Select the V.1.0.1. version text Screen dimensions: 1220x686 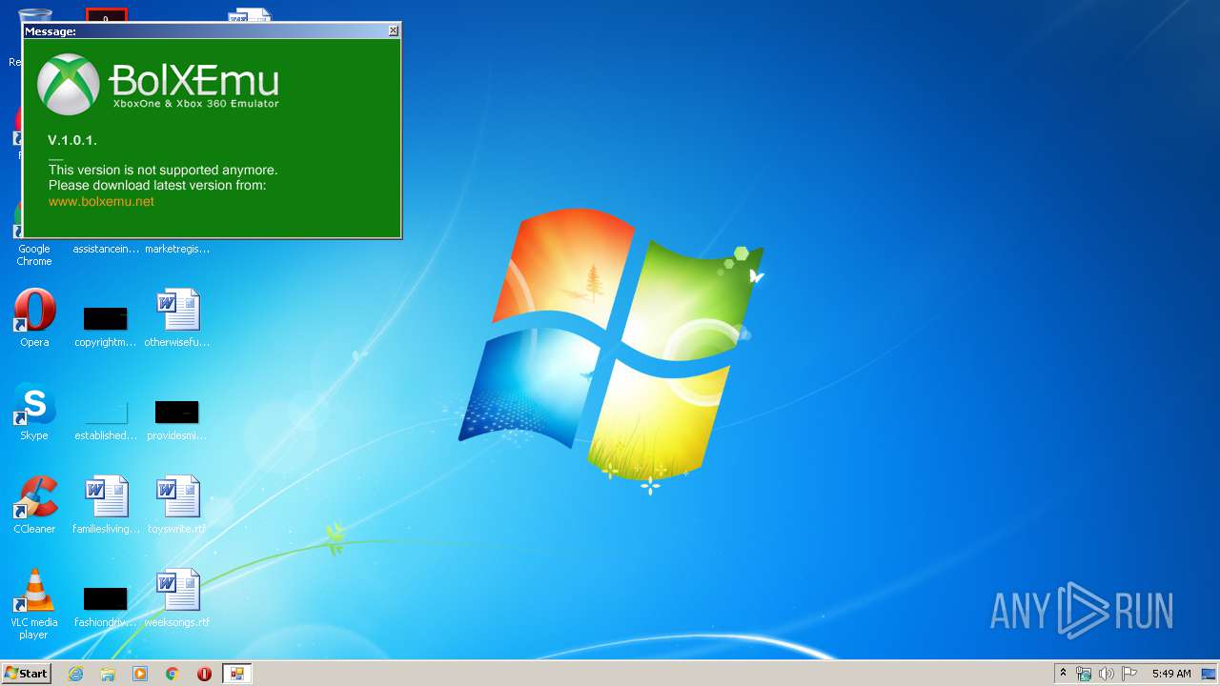click(72, 140)
